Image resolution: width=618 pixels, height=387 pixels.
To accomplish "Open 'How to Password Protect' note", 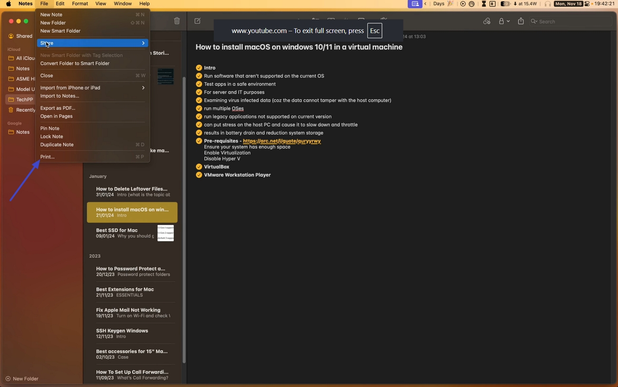I will (x=132, y=271).
